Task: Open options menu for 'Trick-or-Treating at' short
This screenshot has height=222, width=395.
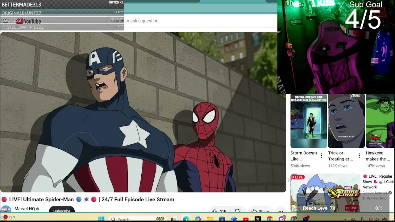Action: (x=359, y=156)
